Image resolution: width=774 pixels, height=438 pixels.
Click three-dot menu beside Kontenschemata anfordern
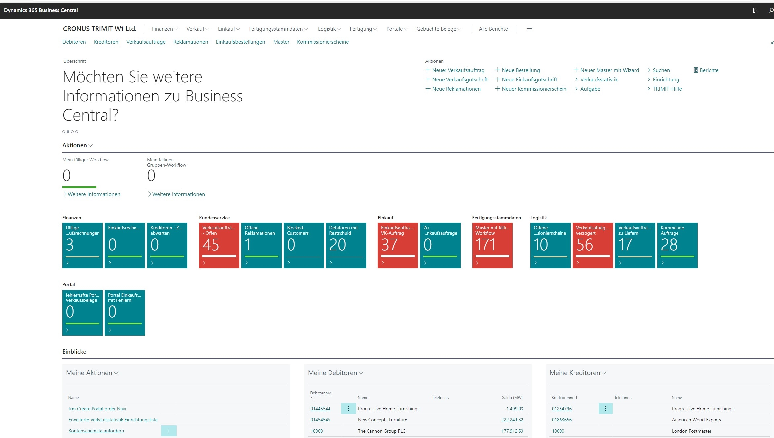(x=169, y=431)
